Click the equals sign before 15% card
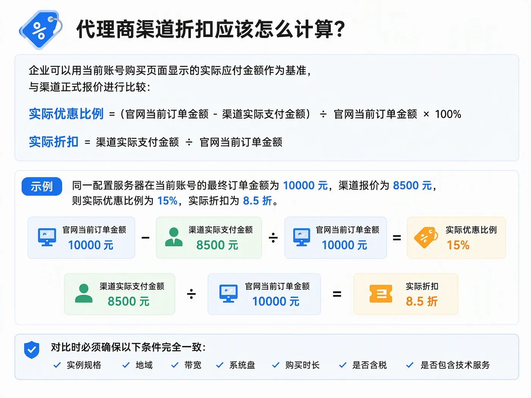The image size is (531, 398). click(397, 238)
